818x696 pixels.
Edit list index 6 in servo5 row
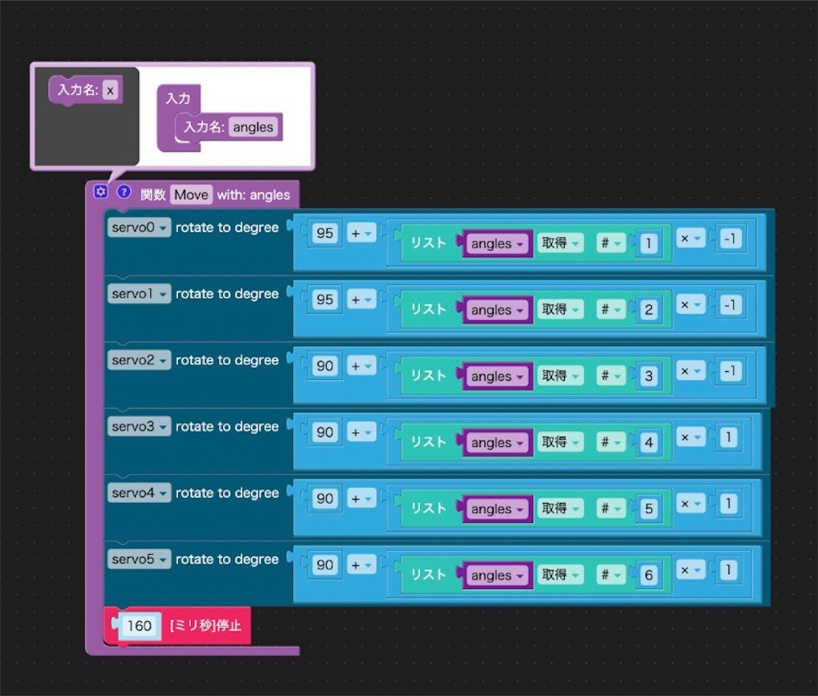tap(649, 575)
